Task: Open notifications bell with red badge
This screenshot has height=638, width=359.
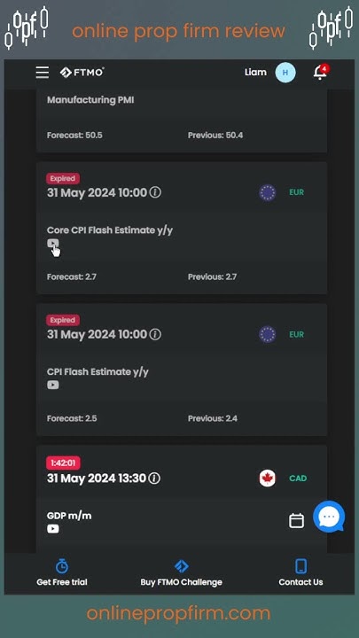Action: coord(320,73)
